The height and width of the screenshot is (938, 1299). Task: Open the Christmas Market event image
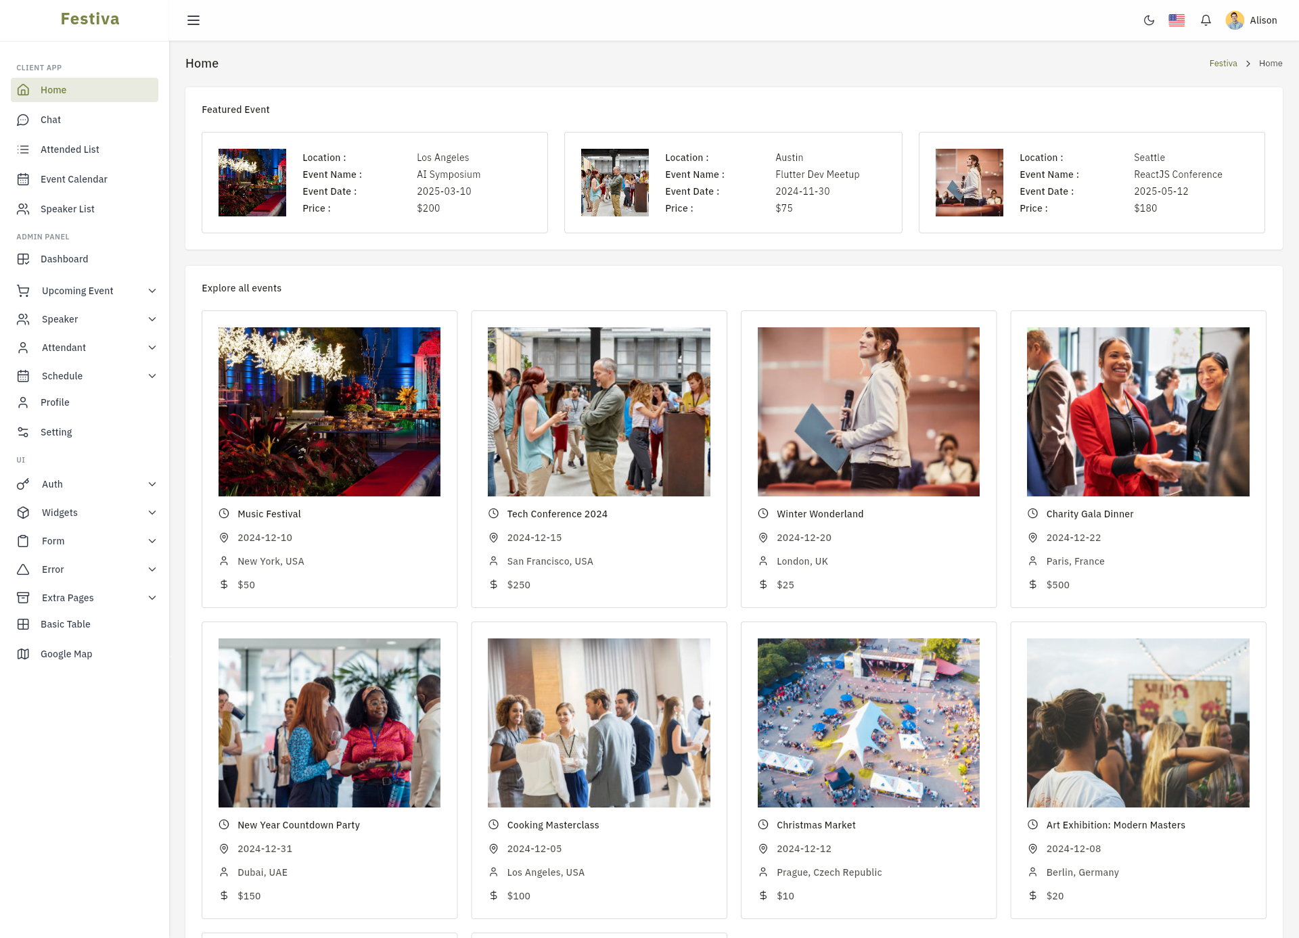point(869,723)
